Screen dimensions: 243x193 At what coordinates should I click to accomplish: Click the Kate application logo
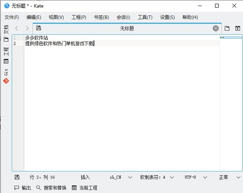[7, 6]
